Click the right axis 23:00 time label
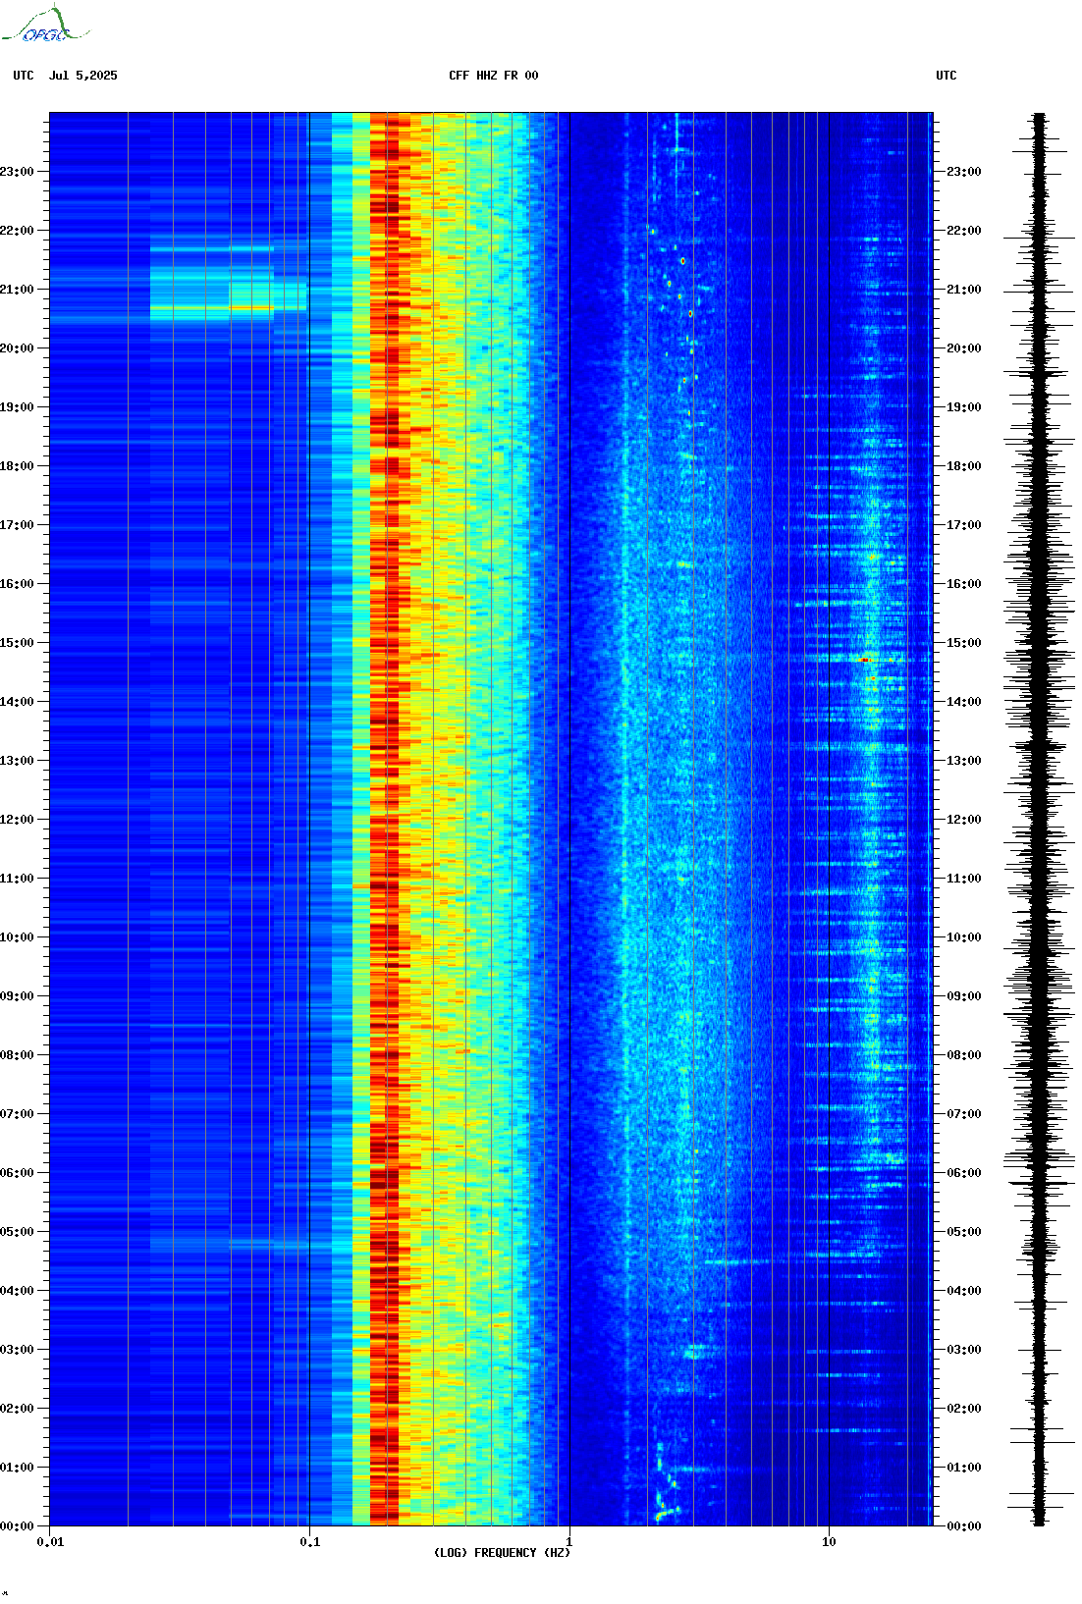The width and height of the screenshot is (1082, 1604). point(963,172)
